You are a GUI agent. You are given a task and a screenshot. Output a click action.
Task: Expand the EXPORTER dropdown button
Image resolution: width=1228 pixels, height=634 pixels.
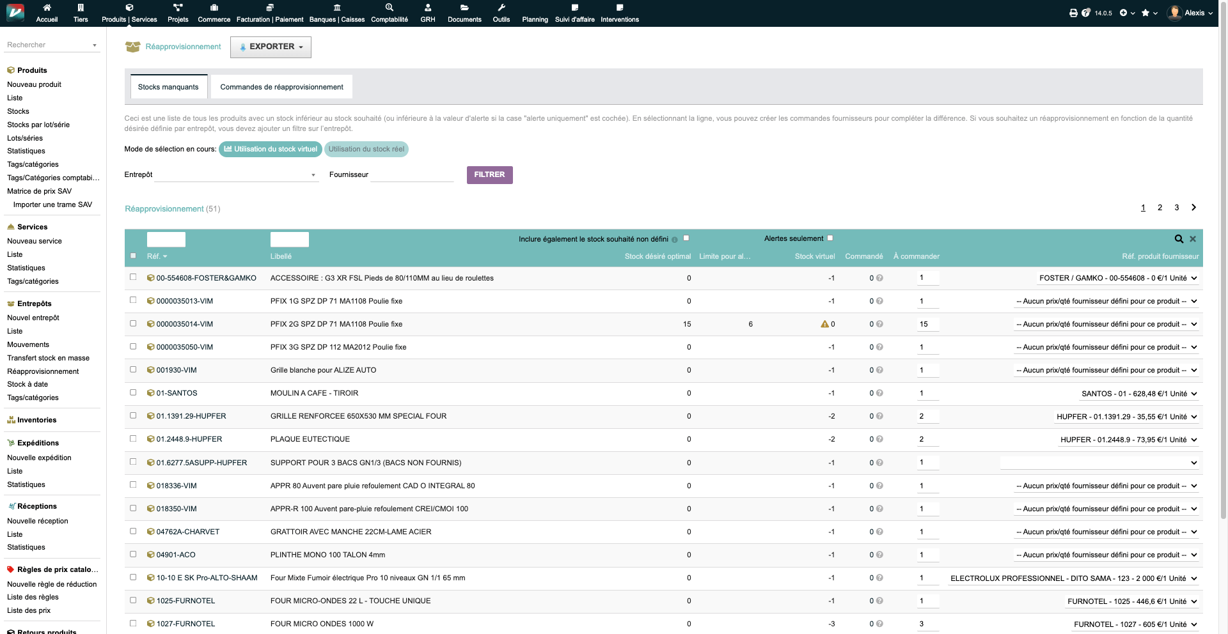[271, 47]
